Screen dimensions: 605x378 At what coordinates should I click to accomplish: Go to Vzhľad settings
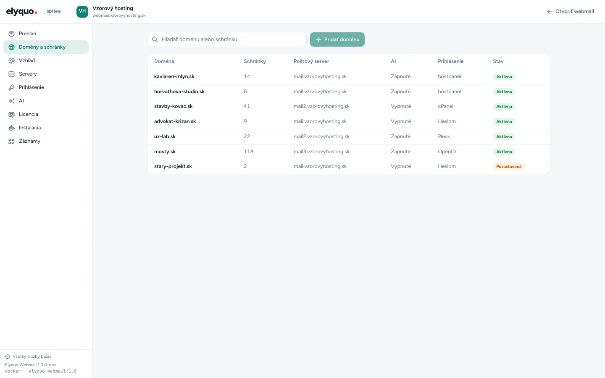tap(46, 60)
